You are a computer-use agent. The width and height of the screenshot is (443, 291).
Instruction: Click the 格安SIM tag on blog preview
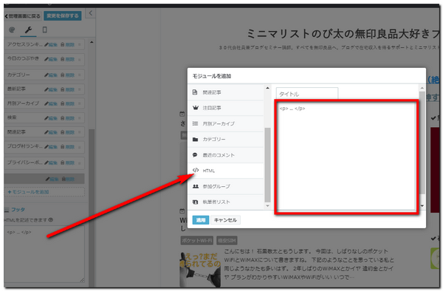coord(227,241)
